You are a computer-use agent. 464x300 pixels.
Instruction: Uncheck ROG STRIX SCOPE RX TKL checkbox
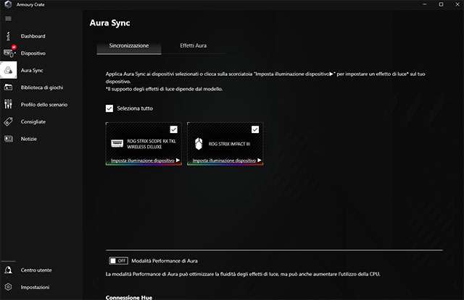point(174,129)
